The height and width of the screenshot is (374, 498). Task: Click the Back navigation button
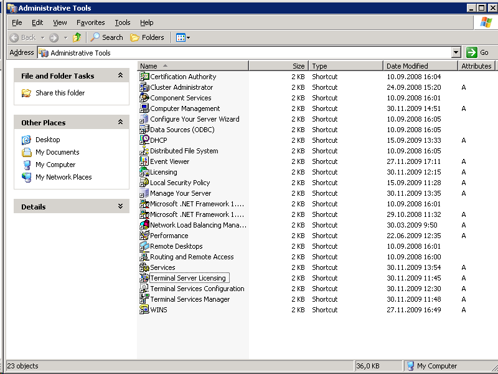tap(22, 37)
